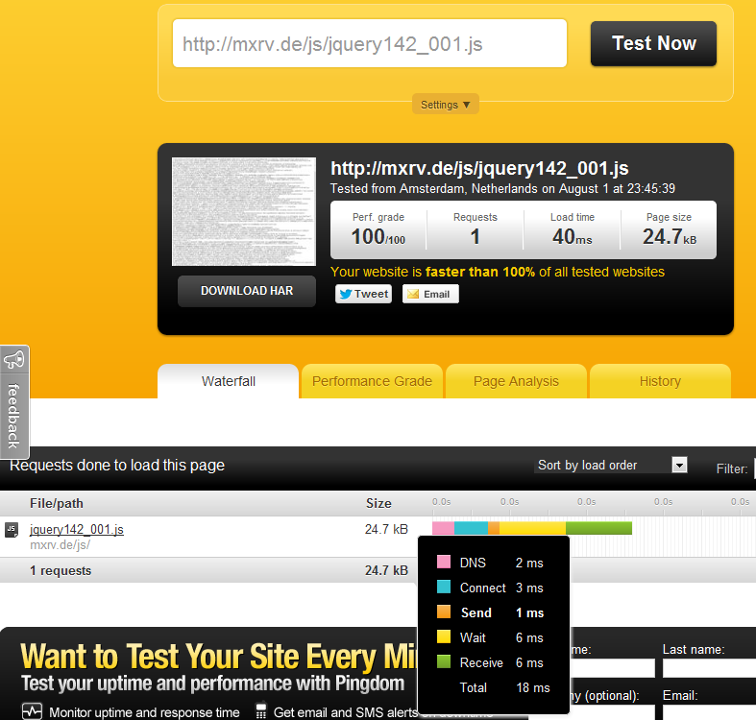Screen dimensions: 756x720
Task: Switch to the Waterfall tab
Action: [228, 381]
